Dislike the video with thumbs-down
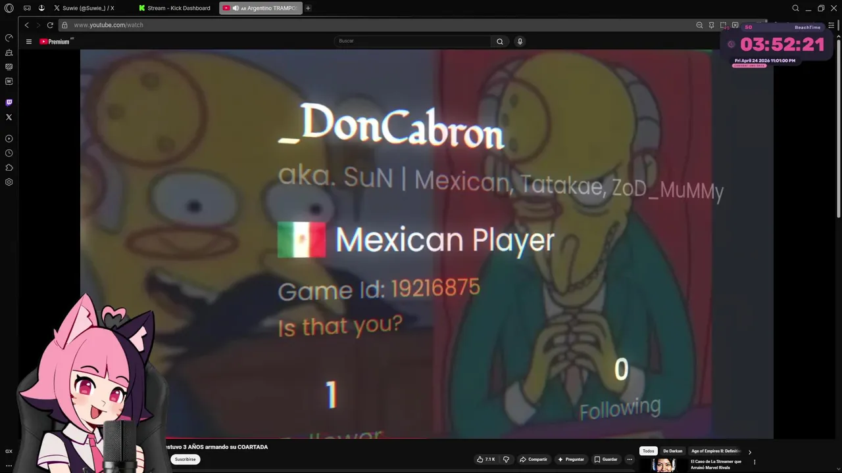842x473 pixels. point(506,459)
